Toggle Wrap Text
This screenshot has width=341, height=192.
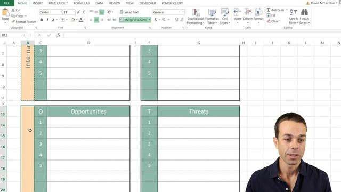click(129, 12)
